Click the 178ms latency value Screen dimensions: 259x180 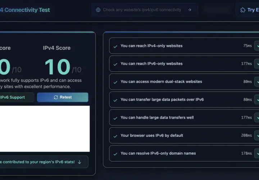(x=246, y=153)
